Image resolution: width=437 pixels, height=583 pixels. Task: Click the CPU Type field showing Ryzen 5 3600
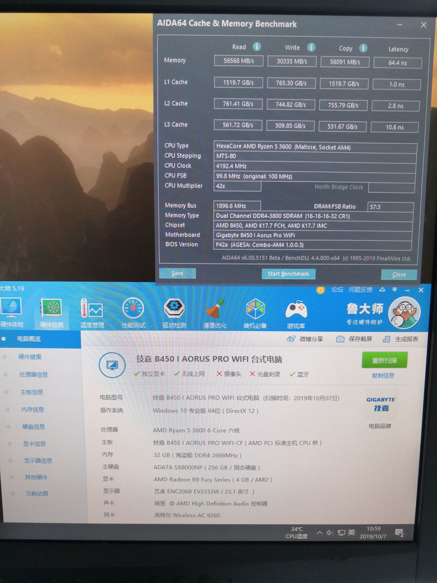pos(315,147)
